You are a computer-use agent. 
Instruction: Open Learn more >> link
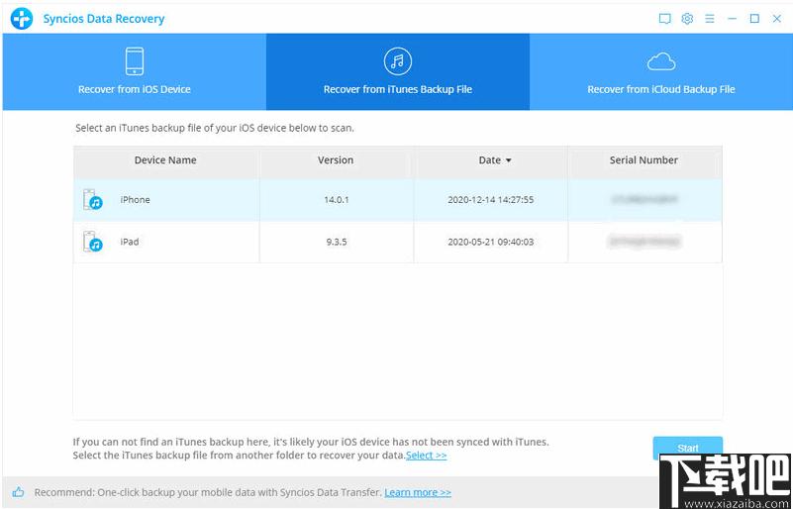point(418,492)
